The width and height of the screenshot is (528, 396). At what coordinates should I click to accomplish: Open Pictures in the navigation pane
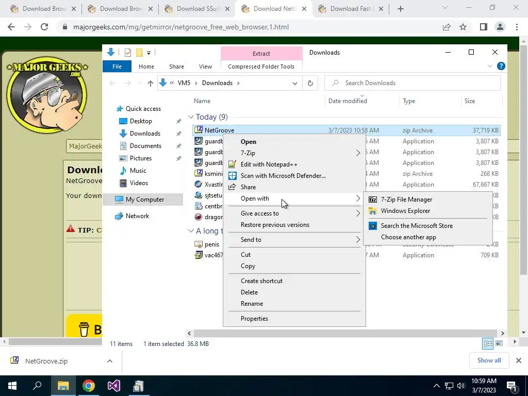140,158
